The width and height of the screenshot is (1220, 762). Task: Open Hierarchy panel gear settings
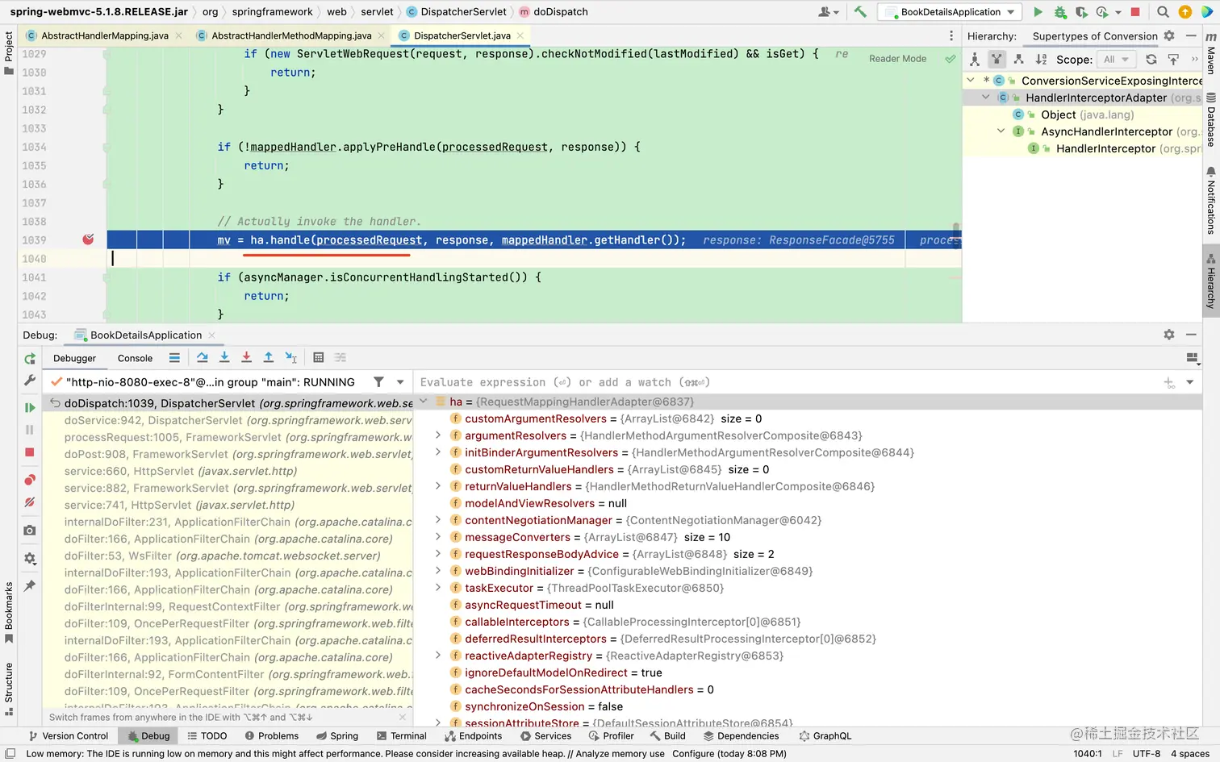click(x=1169, y=36)
